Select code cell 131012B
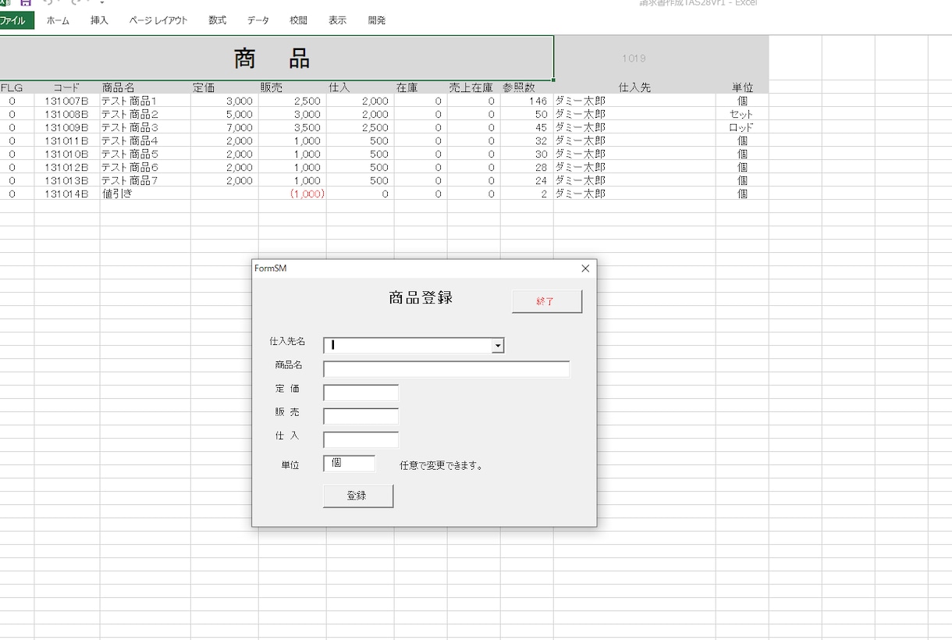952x640 pixels. (67, 167)
